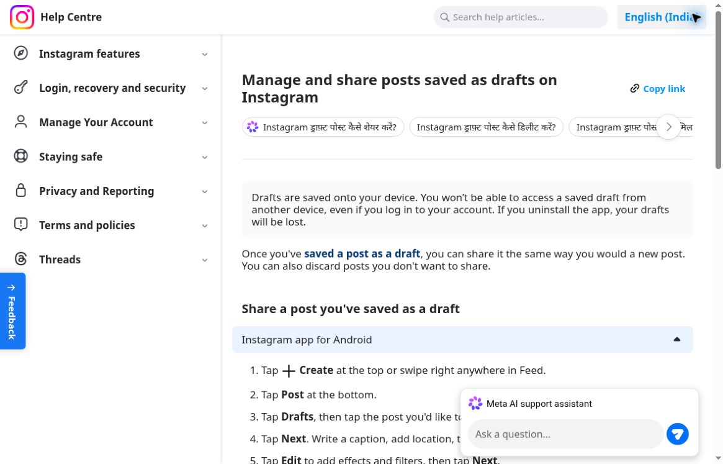The height and width of the screenshot is (464, 723).
Task: Open the Manage Your Account menu item
Action: pyautogui.click(x=110, y=122)
